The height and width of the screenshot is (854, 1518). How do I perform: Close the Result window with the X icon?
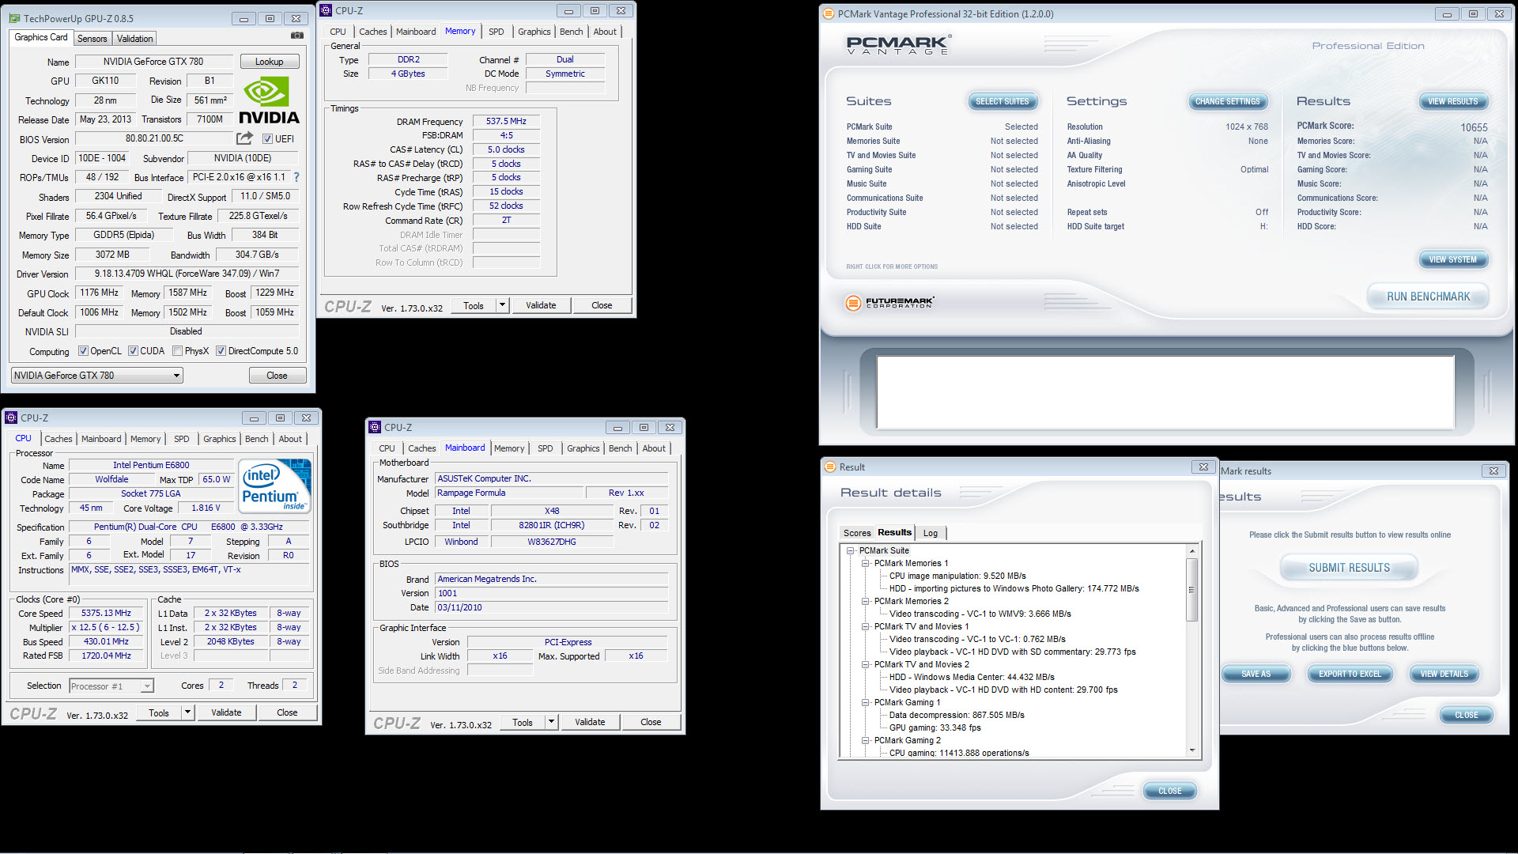point(1203,467)
